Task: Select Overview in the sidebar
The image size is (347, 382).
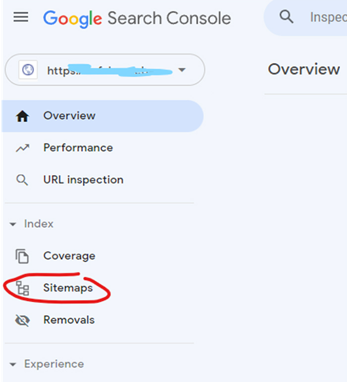Action: [x=69, y=116]
